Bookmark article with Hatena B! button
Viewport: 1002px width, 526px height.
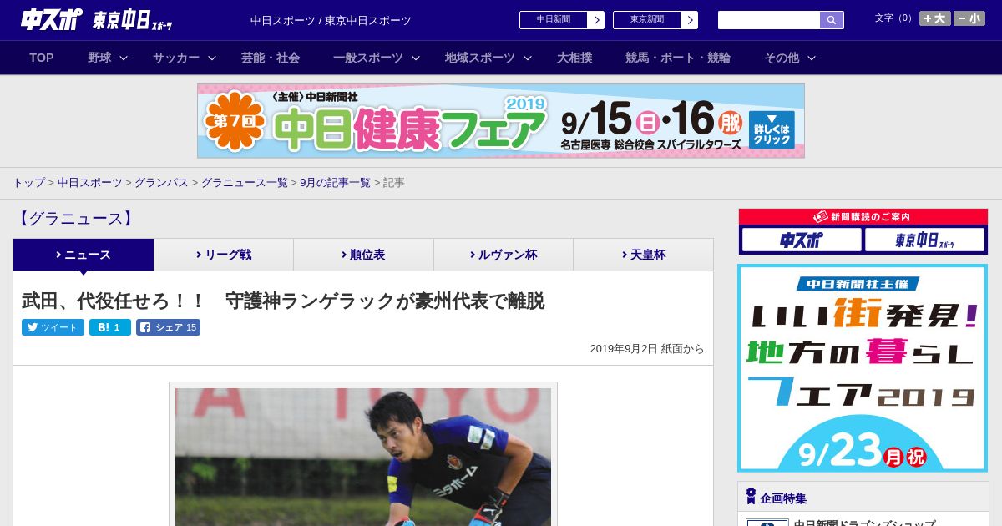[110, 327]
